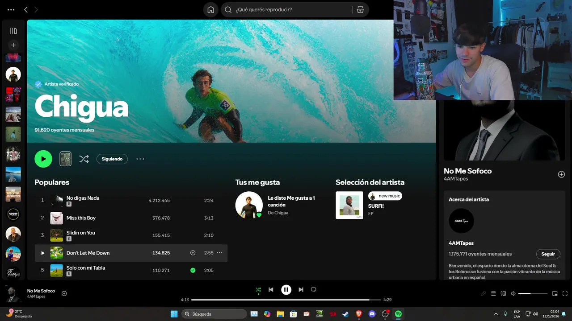Follow 4AMTapes with the Seguir button
The height and width of the screenshot is (321, 572).
pyautogui.click(x=548, y=254)
